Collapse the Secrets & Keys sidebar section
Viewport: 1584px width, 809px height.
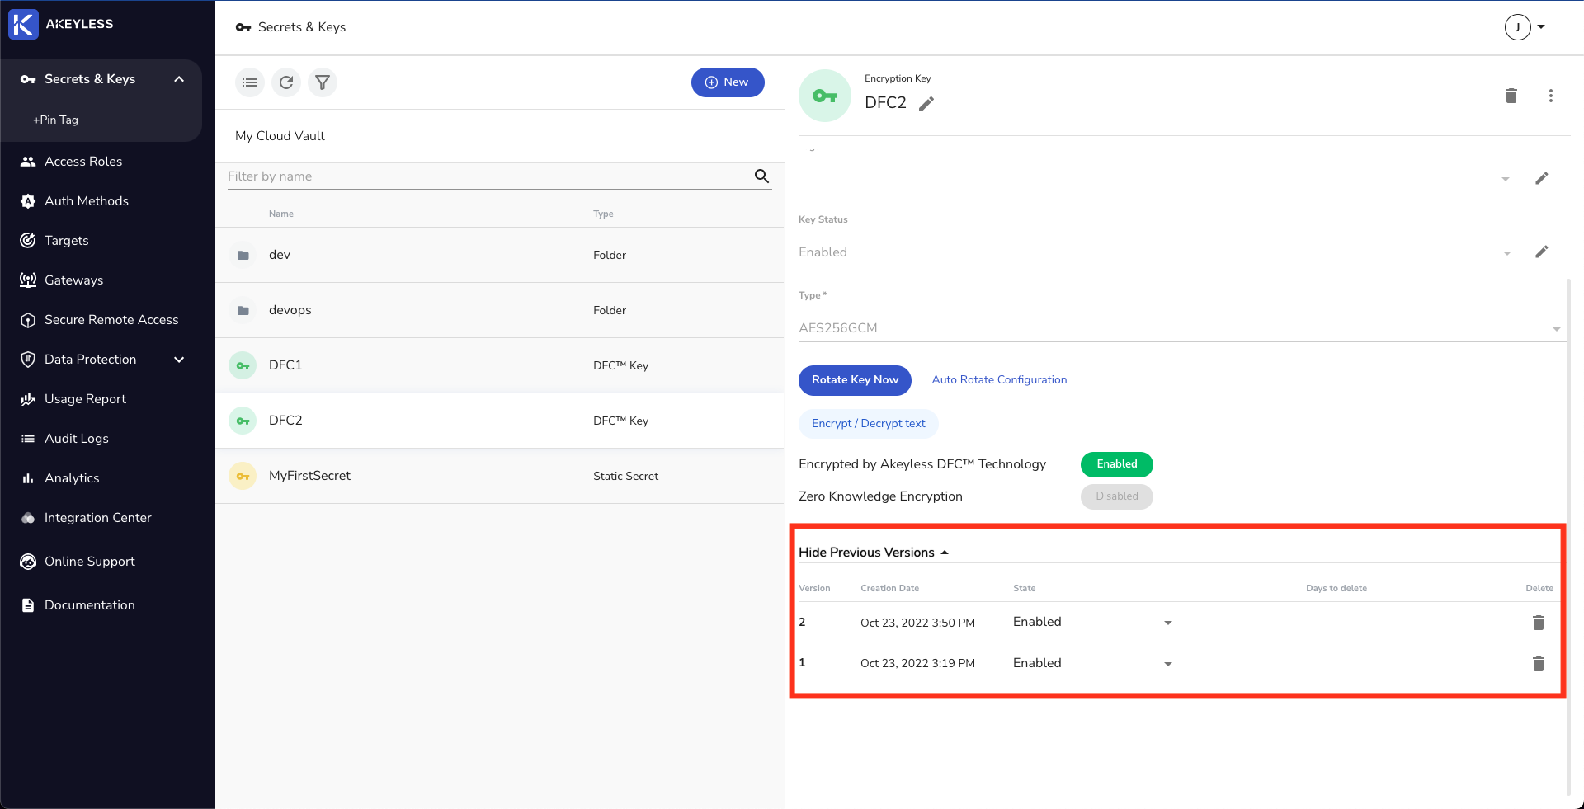[179, 79]
